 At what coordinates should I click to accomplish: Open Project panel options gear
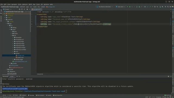[x=27, y=9]
